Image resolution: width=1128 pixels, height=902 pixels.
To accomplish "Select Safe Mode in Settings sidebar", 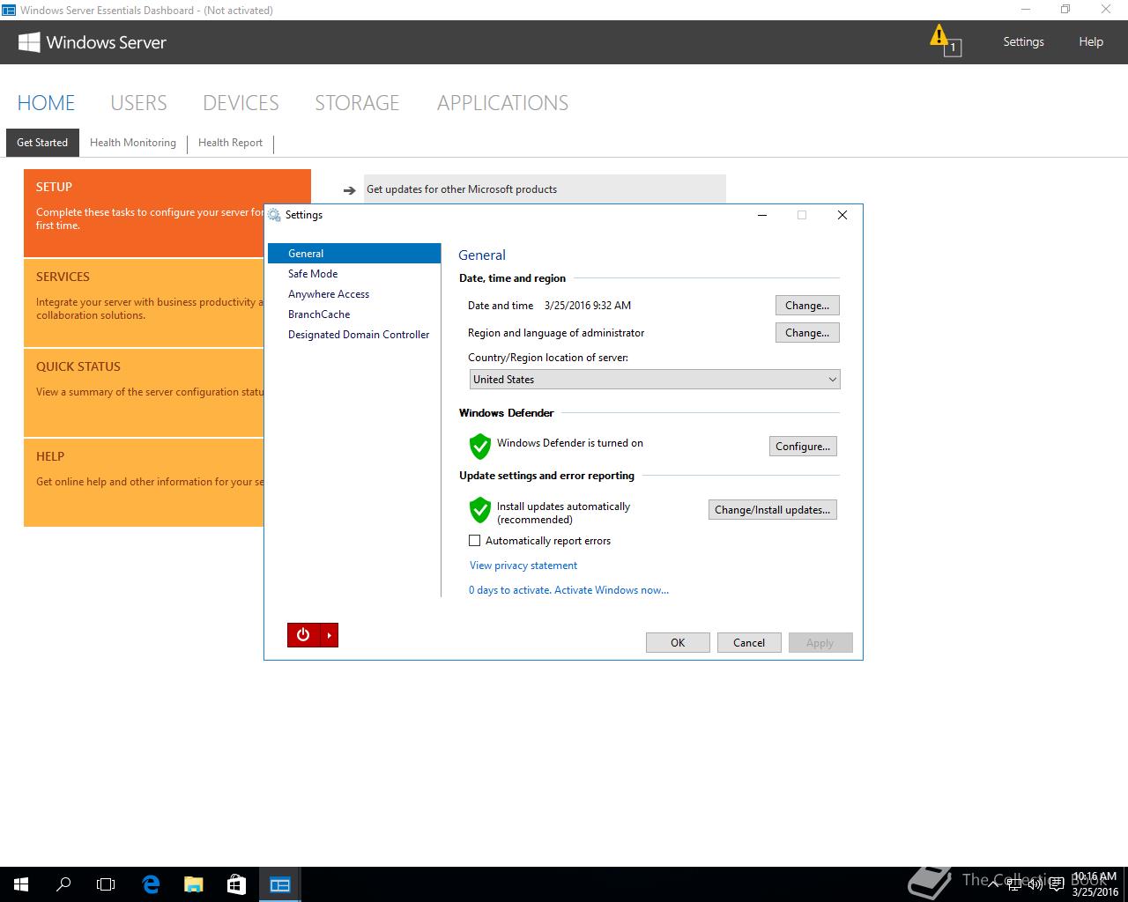I will point(354,274).
